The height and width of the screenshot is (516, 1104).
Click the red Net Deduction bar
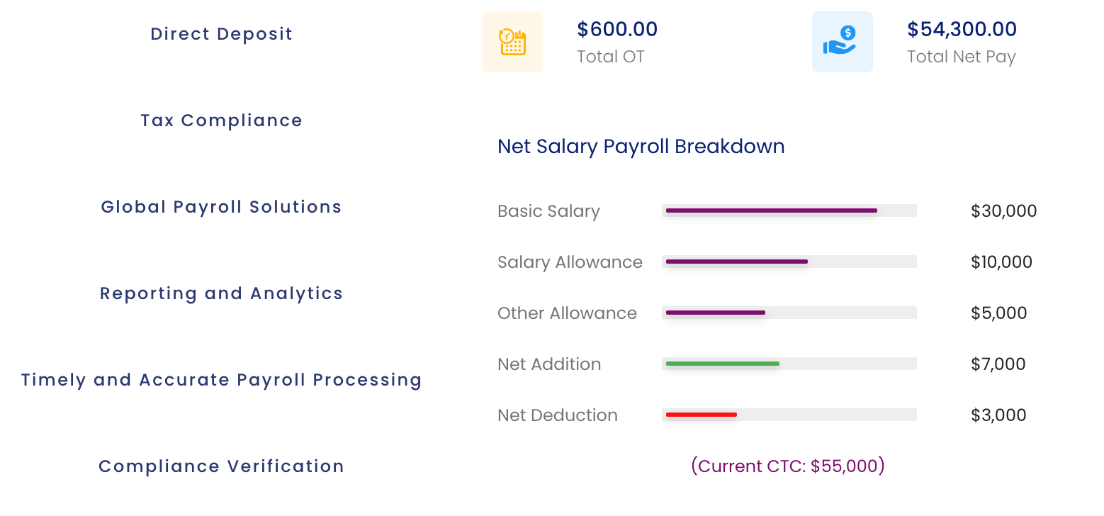tap(702, 415)
